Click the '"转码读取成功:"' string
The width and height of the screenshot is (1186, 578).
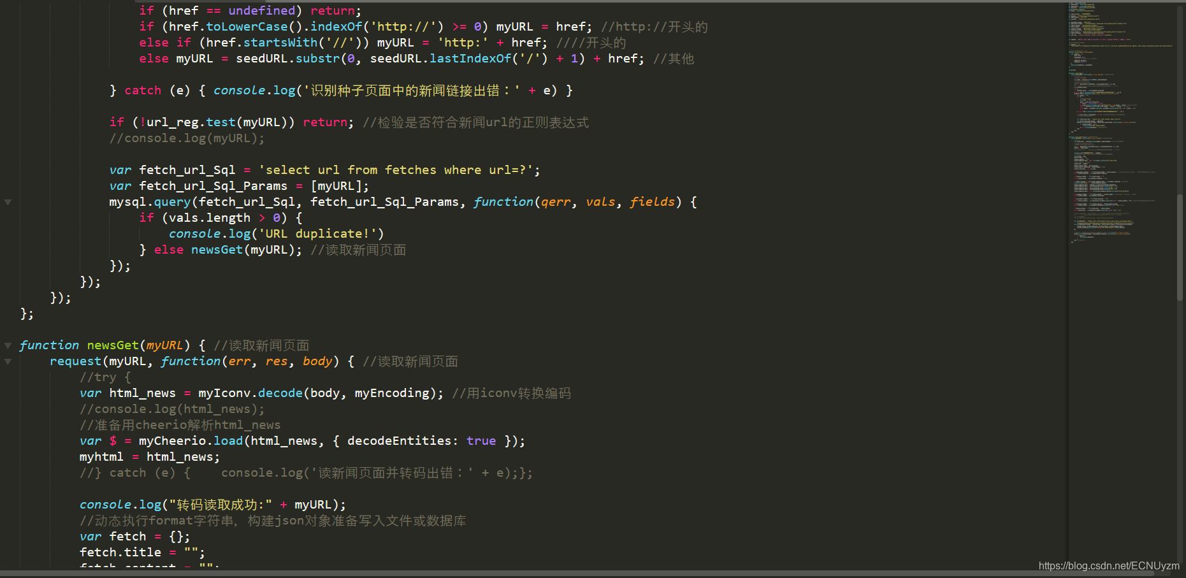pos(221,505)
